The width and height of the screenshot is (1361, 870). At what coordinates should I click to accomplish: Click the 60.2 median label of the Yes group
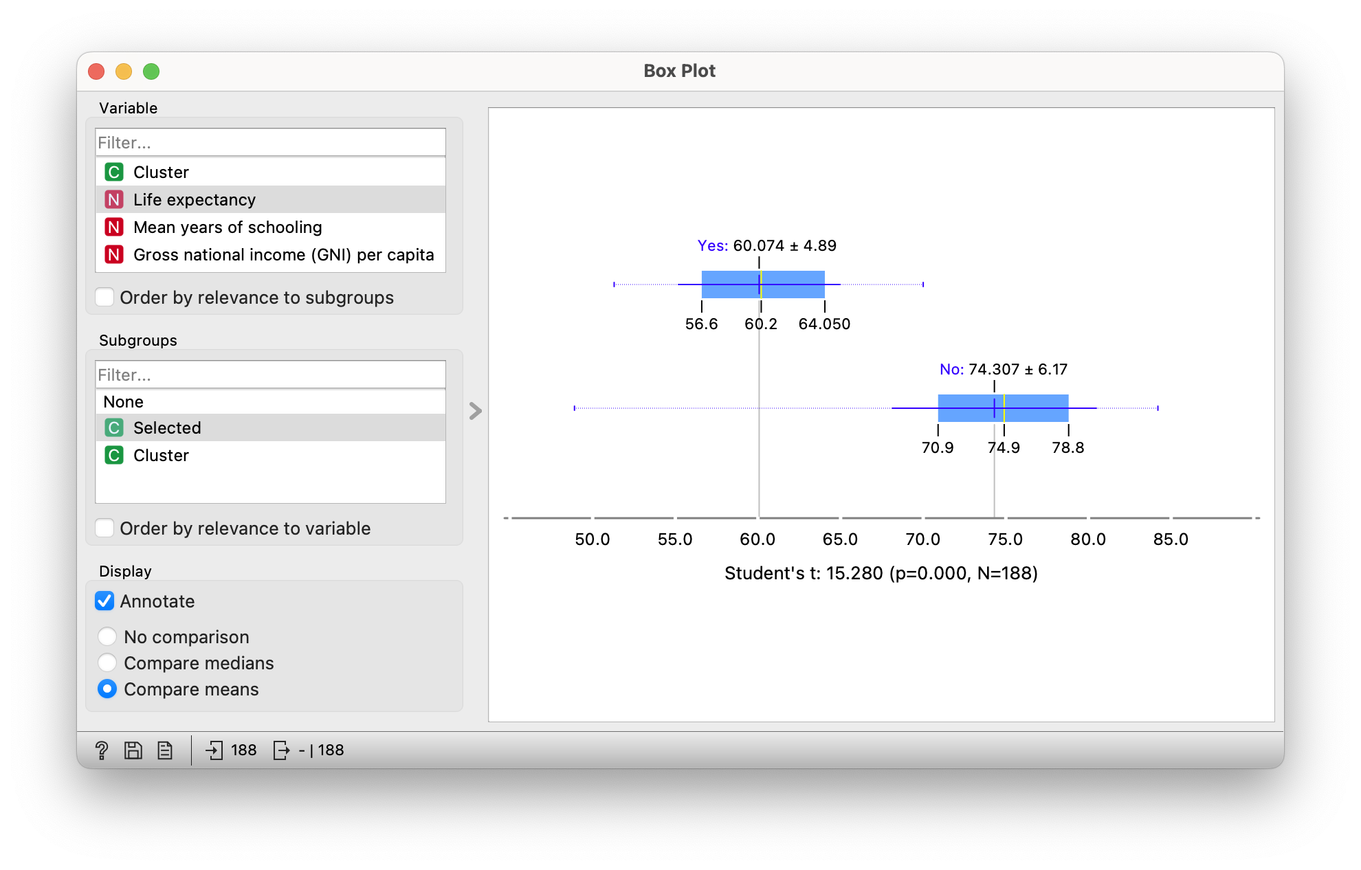click(761, 324)
